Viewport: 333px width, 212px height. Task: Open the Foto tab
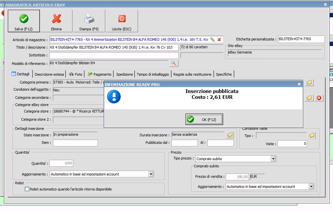point(76,74)
